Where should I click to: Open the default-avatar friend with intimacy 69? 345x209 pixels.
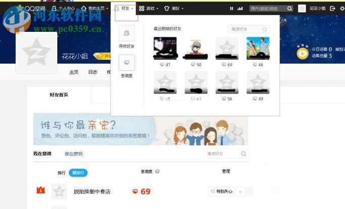point(227,49)
